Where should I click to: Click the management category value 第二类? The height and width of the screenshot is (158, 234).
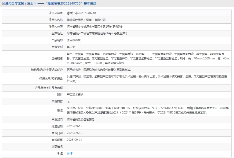71,47
